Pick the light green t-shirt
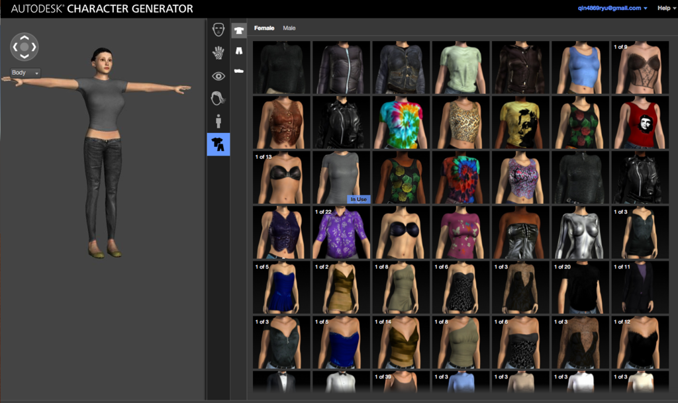The height and width of the screenshot is (403, 678). pos(461,67)
